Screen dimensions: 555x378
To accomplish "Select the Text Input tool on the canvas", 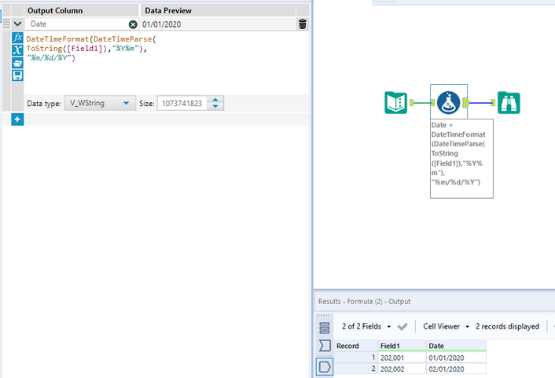I will click(395, 103).
